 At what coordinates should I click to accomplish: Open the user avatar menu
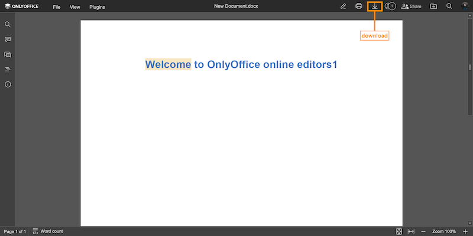tap(465, 6)
